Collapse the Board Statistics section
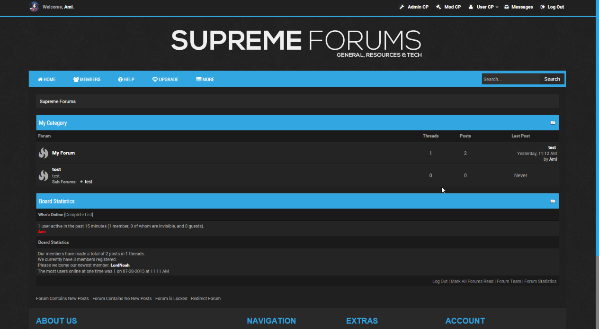The image size is (599, 329). click(x=553, y=201)
